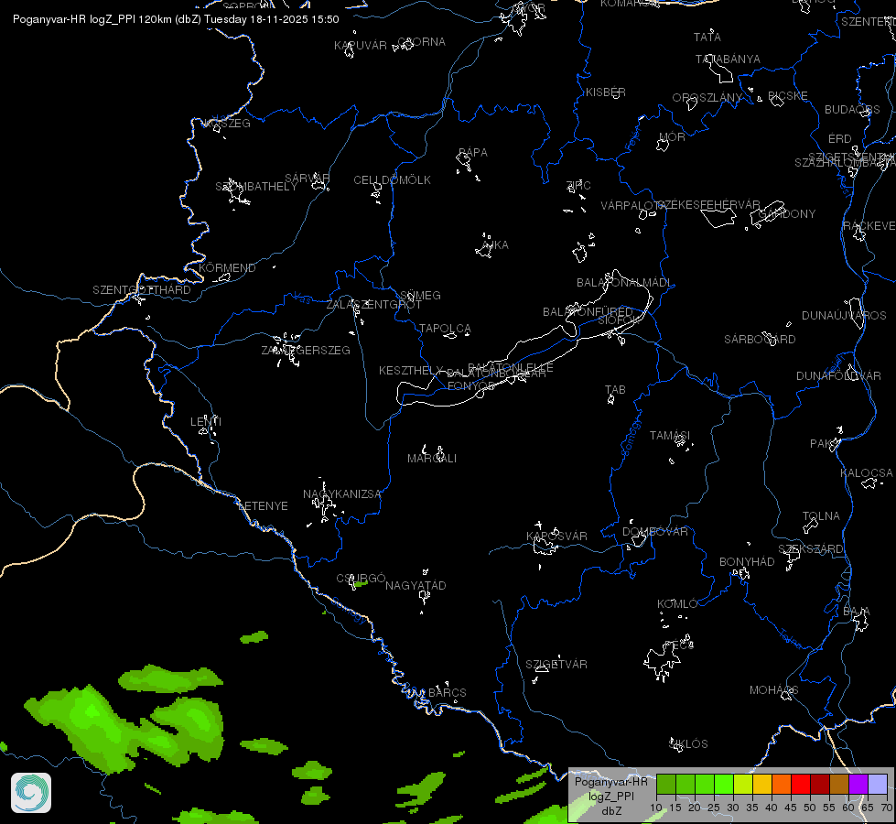This screenshot has width=896, height=824.
Task: Click the swirl logo icon
Action: (31, 793)
